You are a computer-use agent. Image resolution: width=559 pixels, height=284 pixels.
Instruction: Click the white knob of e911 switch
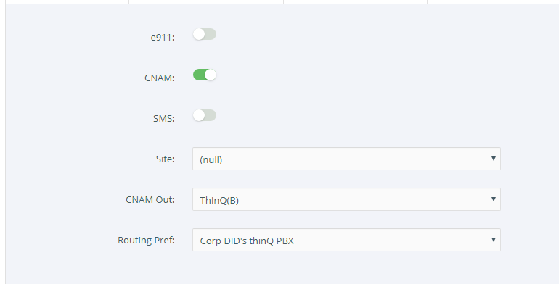click(199, 34)
